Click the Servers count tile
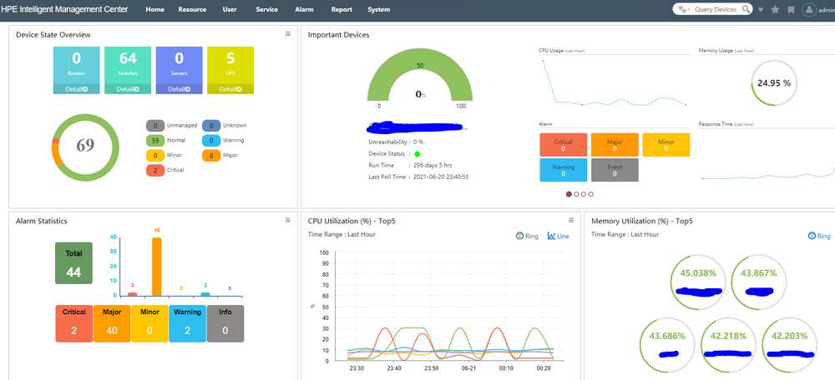Screen dimensions: 835x380 [180, 70]
